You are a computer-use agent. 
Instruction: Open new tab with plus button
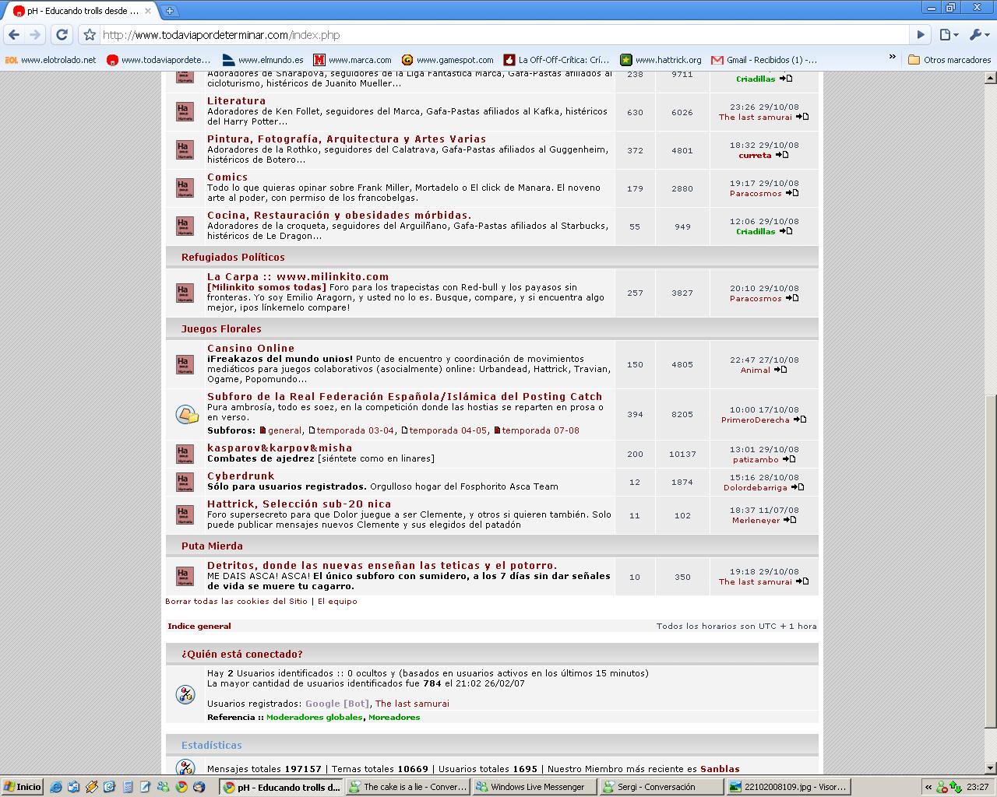tap(169, 11)
